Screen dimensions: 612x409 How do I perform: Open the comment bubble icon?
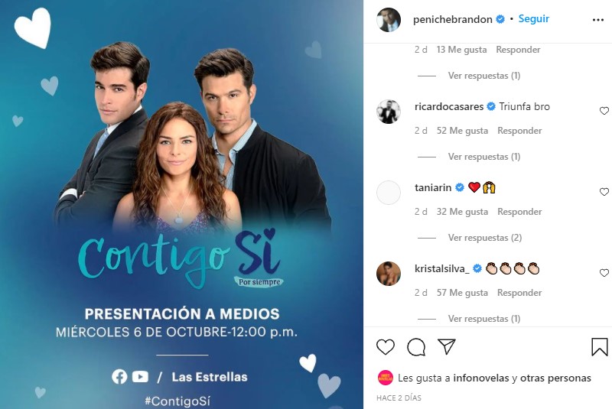click(x=416, y=346)
